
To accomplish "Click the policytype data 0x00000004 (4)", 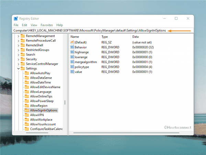I will coord(142,67).
